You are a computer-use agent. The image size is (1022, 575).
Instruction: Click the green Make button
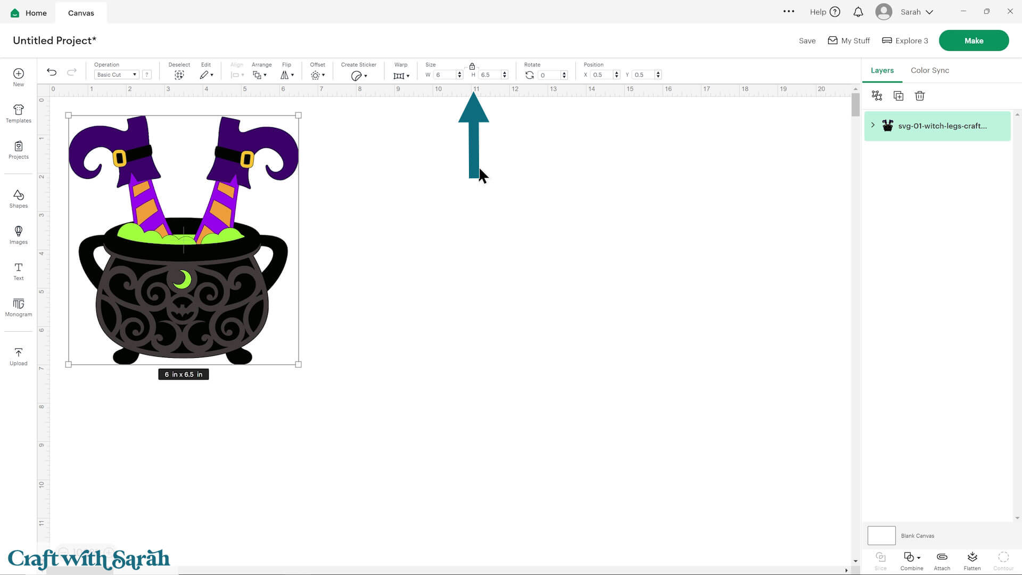click(974, 40)
